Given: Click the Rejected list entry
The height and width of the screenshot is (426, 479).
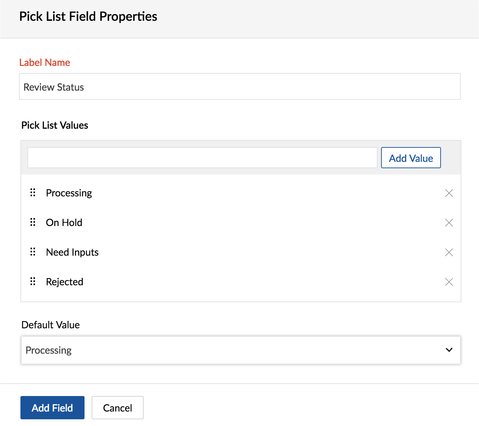Looking at the screenshot, I should click(x=64, y=282).
